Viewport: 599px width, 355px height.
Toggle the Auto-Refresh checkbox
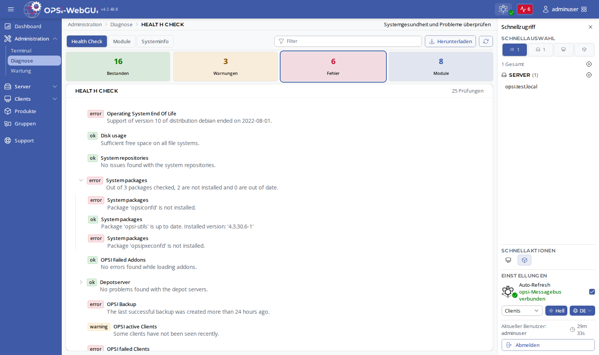[592, 292]
